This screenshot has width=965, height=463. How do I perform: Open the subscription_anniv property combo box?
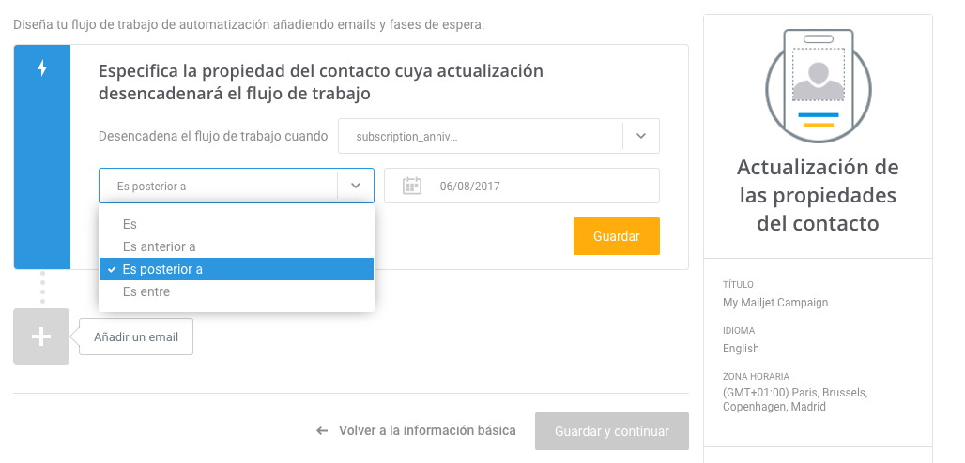point(498,136)
